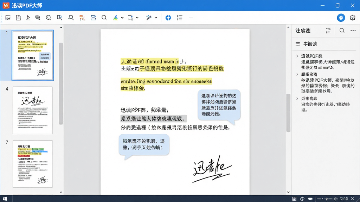Image resolution: width=360 pixels, height=202 pixels.
Task: Click yellow highlight starting with 'enrdte'
Action: click(x=166, y=81)
